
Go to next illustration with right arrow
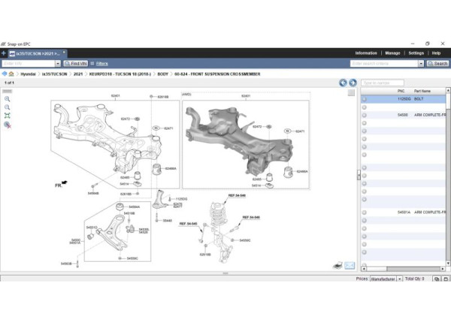click(353, 83)
